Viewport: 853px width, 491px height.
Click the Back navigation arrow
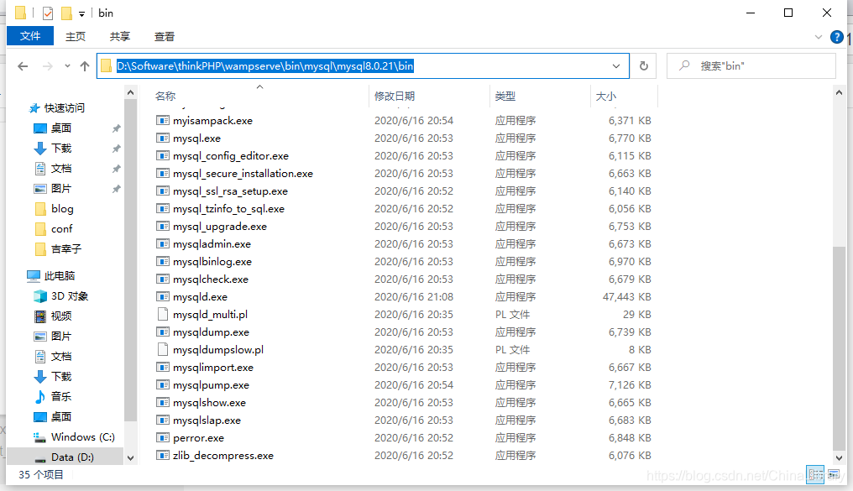pos(23,65)
